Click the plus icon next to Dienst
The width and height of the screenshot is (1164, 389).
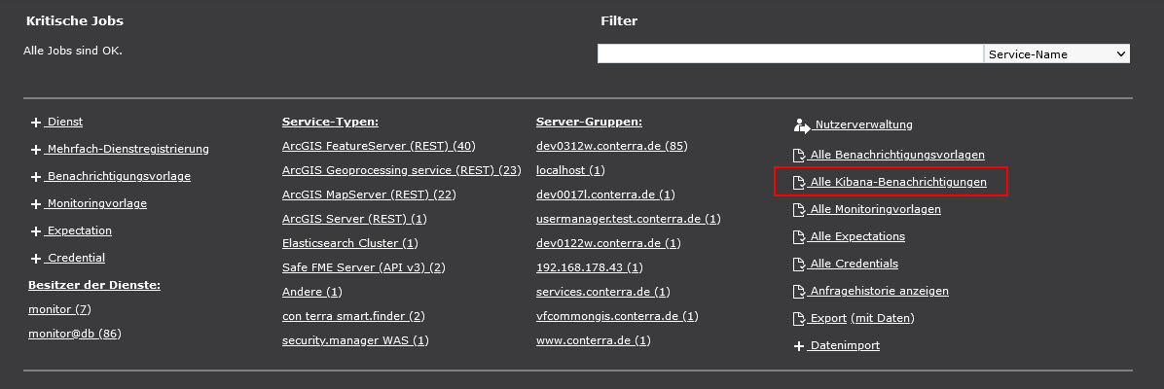click(x=36, y=123)
